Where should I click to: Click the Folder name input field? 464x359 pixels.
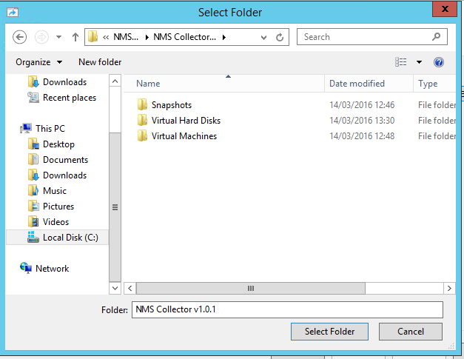pos(287,309)
